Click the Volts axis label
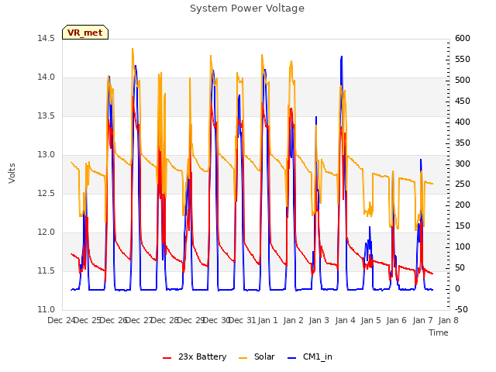The height and width of the screenshot is (372, 496). click(12, 174)
